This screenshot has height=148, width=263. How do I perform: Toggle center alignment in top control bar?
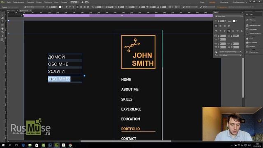(81, 7)
